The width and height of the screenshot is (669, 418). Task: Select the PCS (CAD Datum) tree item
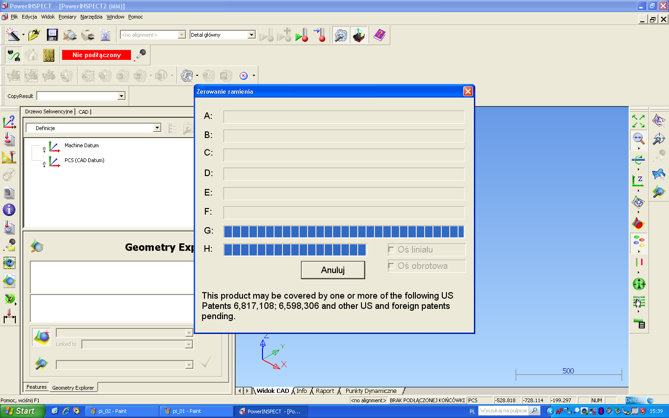pos(84,160)
